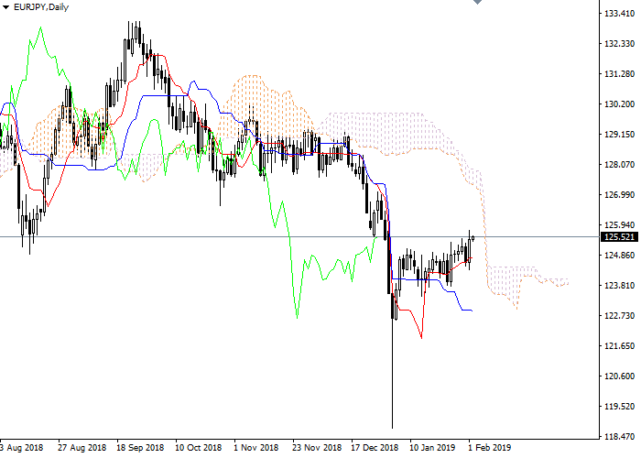Click the 18 Sep 2018 date label
This screenshot has width=641, height=458.
coord(140,448)
